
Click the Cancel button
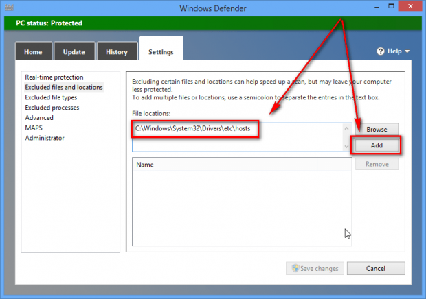pyautogui.click(x=376, y=268)
